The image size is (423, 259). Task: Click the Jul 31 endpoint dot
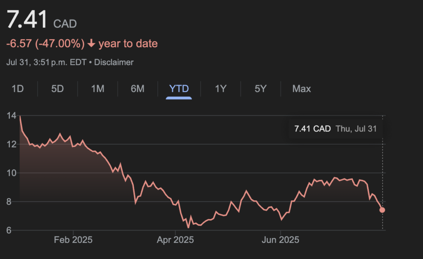(382, 210)
